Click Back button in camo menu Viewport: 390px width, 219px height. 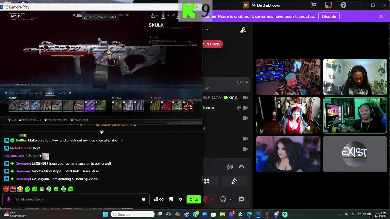point(12,120)
